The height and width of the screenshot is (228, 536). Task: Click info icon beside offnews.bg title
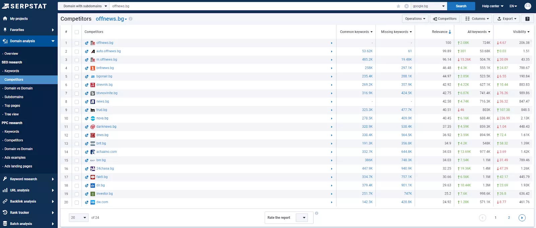tap(131, 19)
